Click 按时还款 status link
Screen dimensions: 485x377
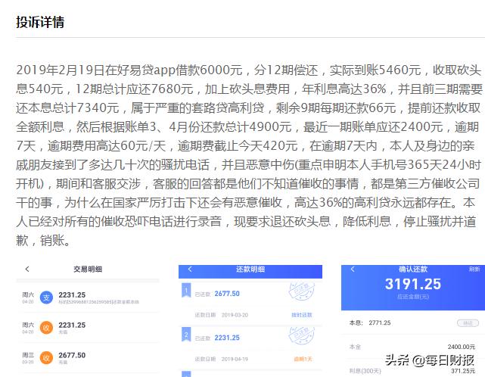[x=302, y=315]
